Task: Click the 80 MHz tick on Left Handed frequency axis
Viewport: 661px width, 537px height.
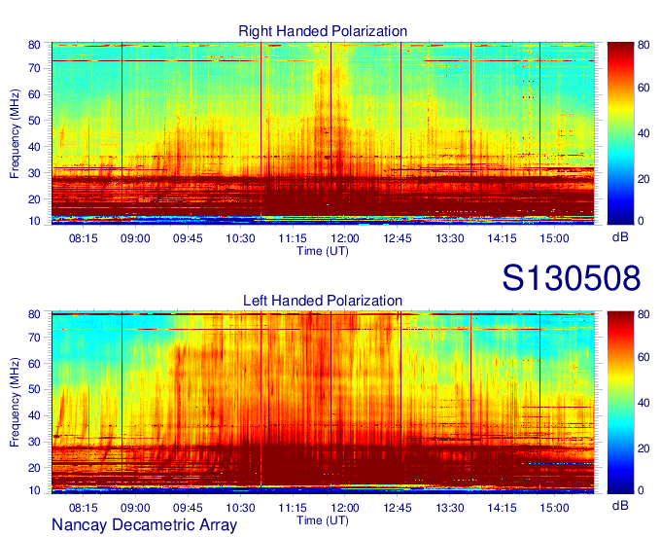Action: click(x=35, y=314)
